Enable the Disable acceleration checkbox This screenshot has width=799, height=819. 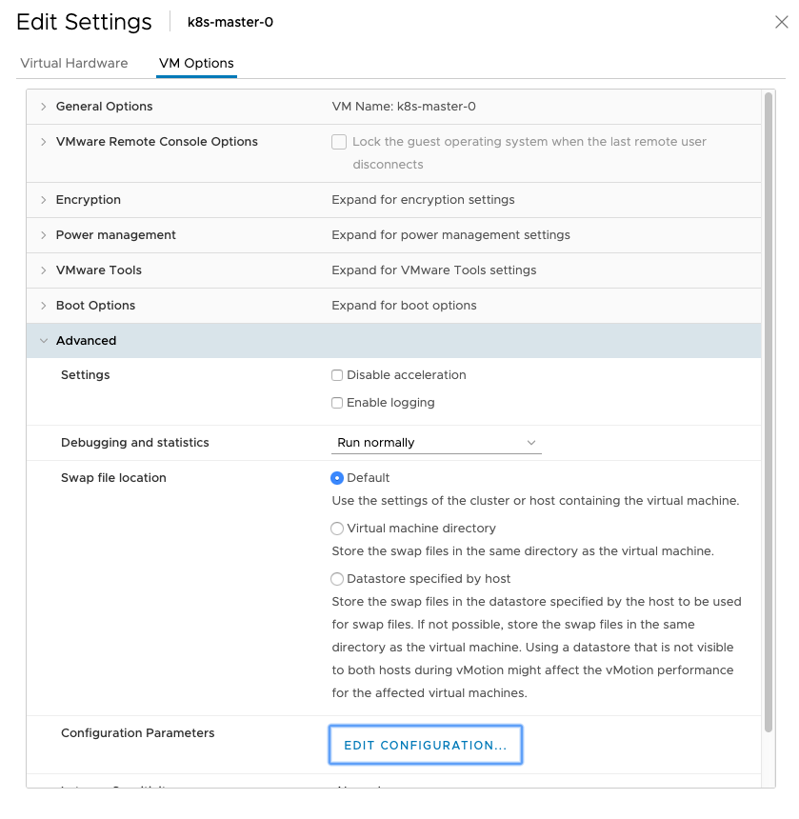pos(337,375)
